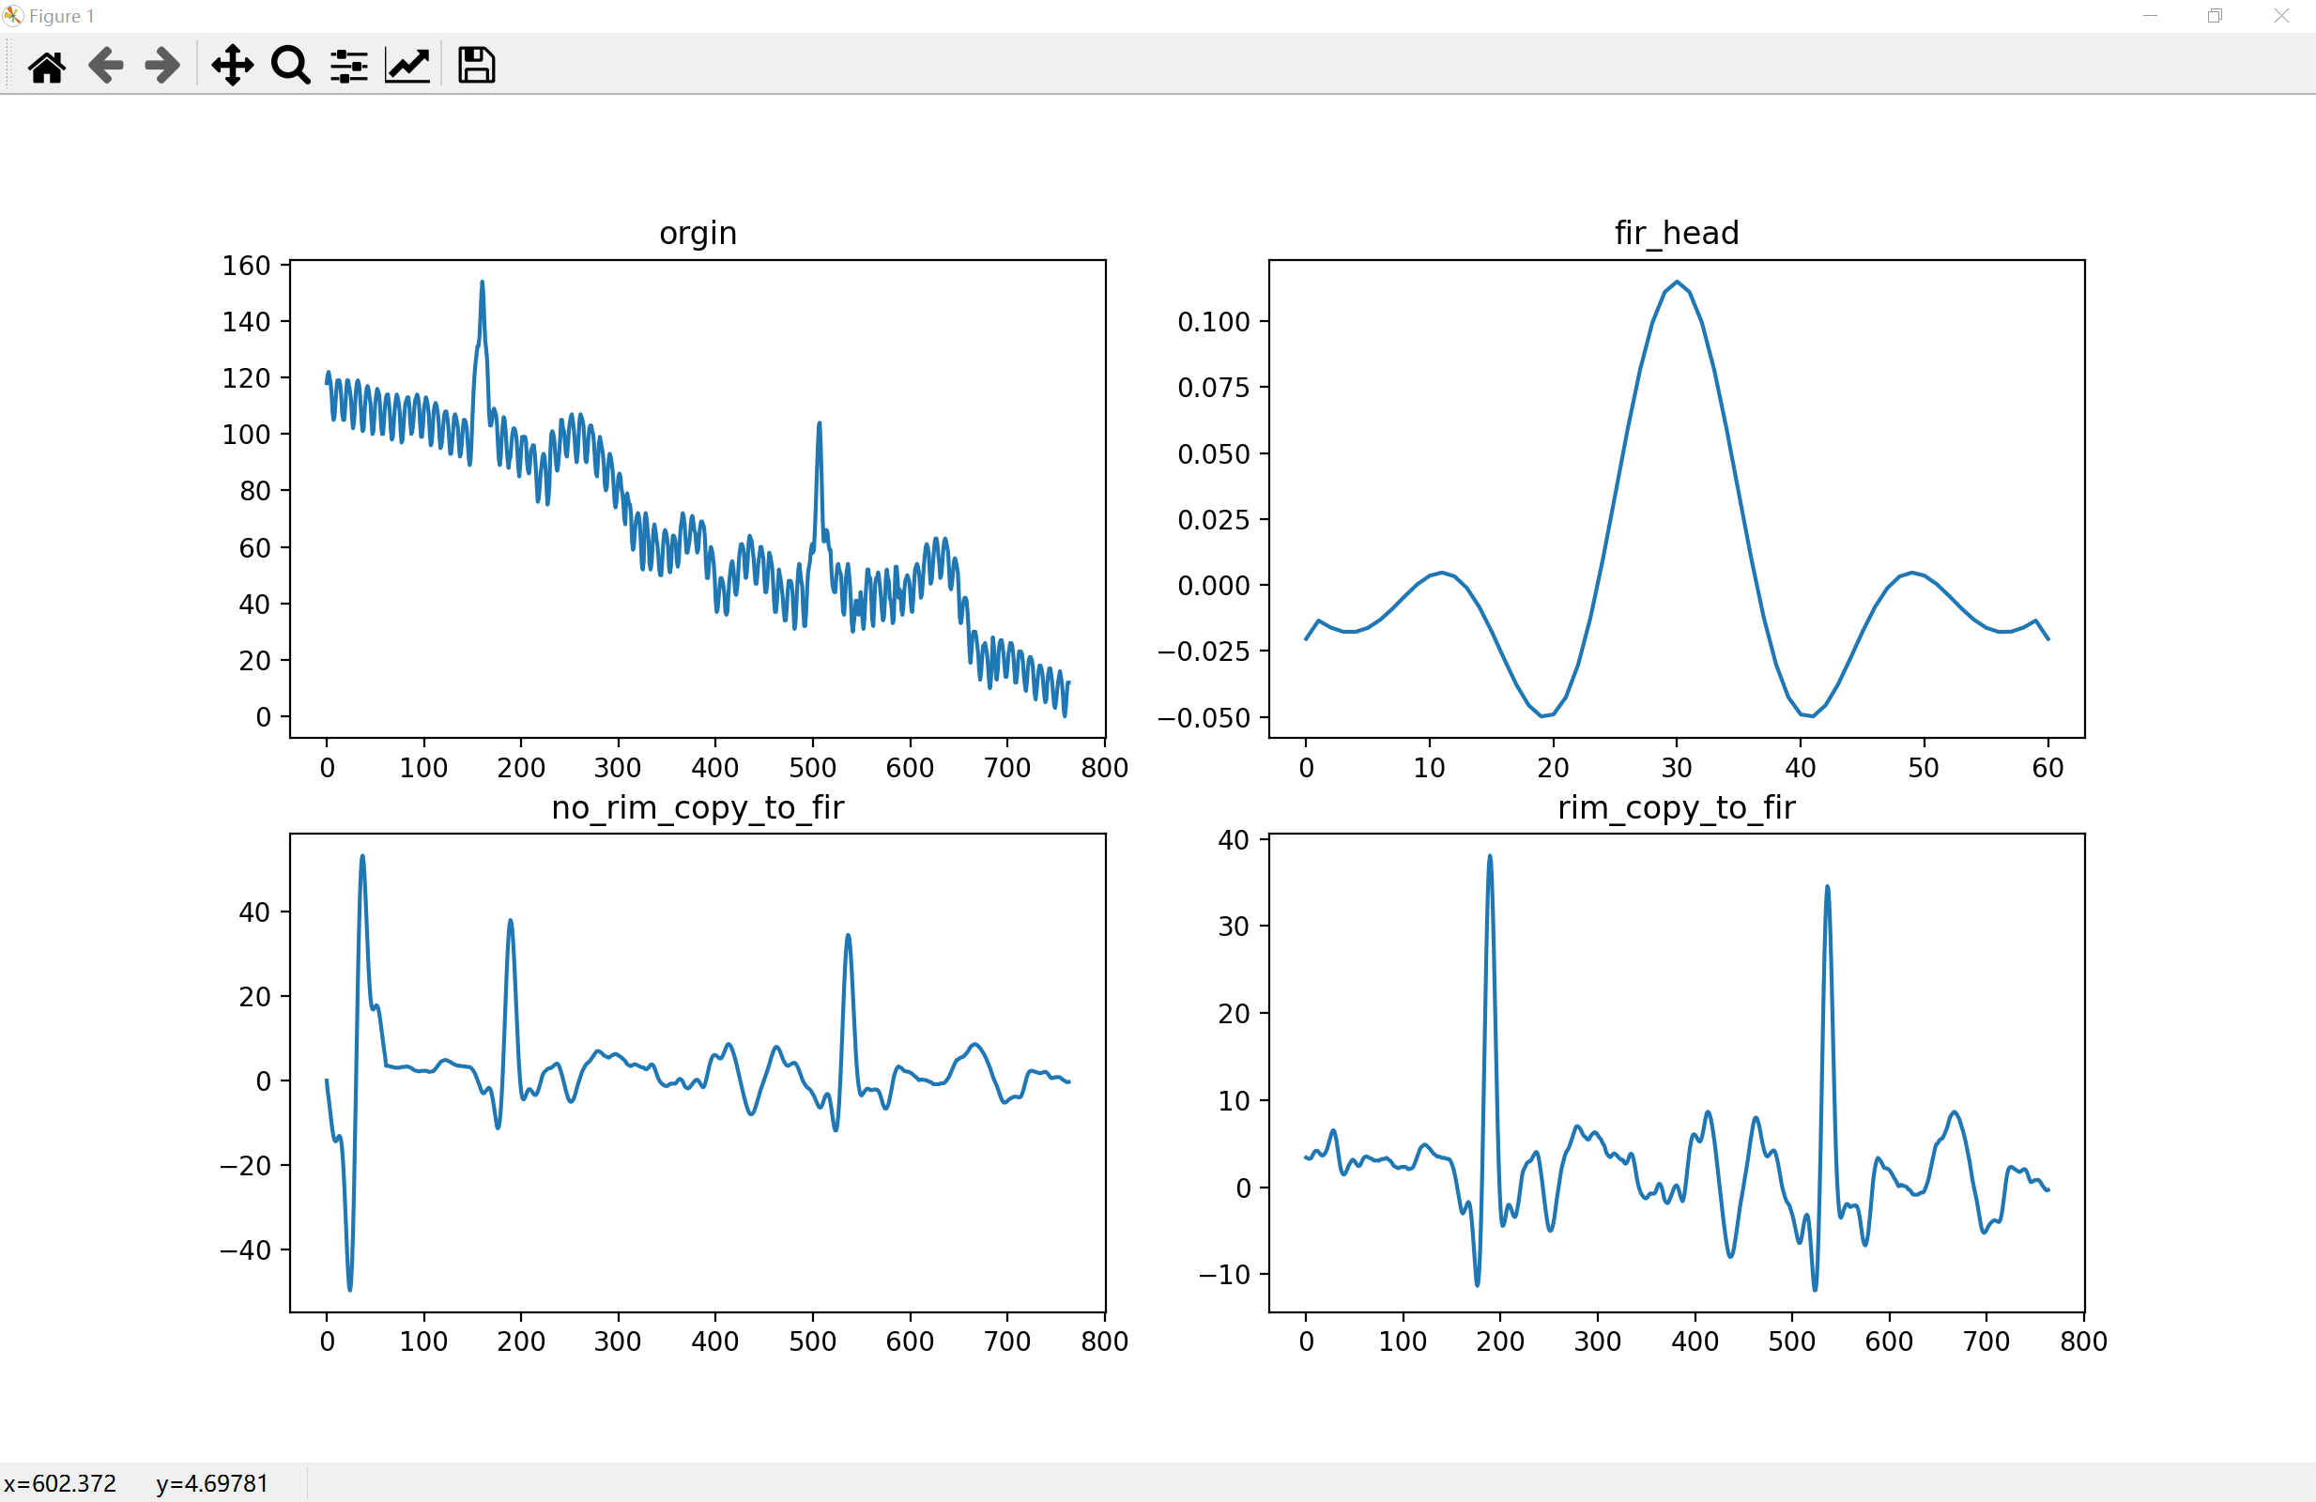Reset view with the Home icon
The width and height of the screenshot is (2316, 1502).
(47, 66)
